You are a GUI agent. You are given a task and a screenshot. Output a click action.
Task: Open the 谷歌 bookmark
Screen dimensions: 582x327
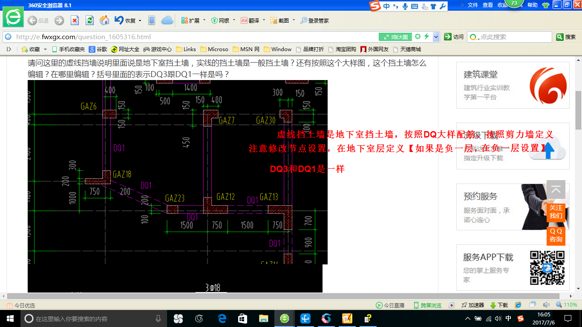click(98, 49)
